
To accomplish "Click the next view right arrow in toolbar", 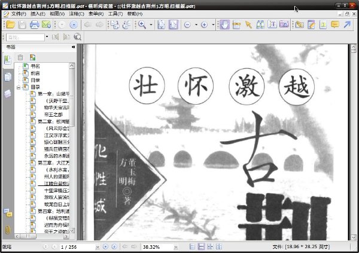I will click(99, 25).
